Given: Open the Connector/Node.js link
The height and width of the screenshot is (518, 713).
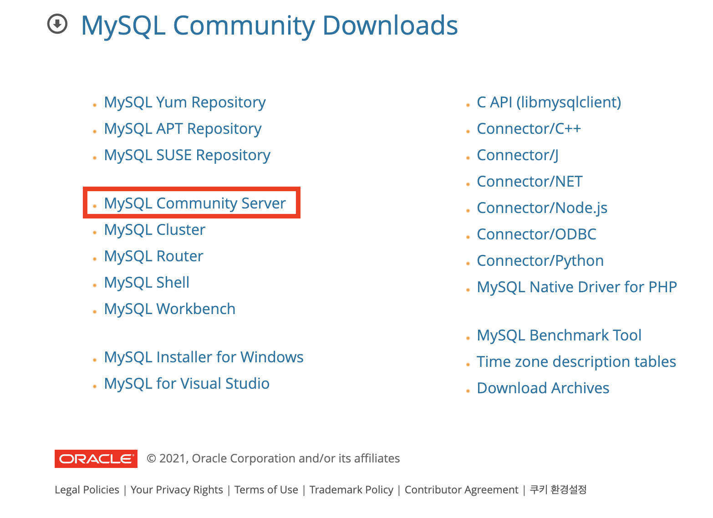Looking at the screenshot, I should coord(542,208).
